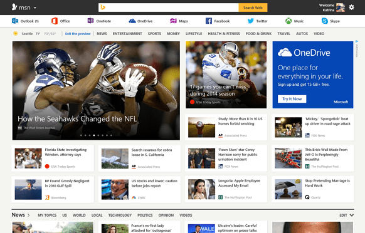This screenshot has width=365, height=233.
Task: Click the Bing search input field
Action: (169, 8)
